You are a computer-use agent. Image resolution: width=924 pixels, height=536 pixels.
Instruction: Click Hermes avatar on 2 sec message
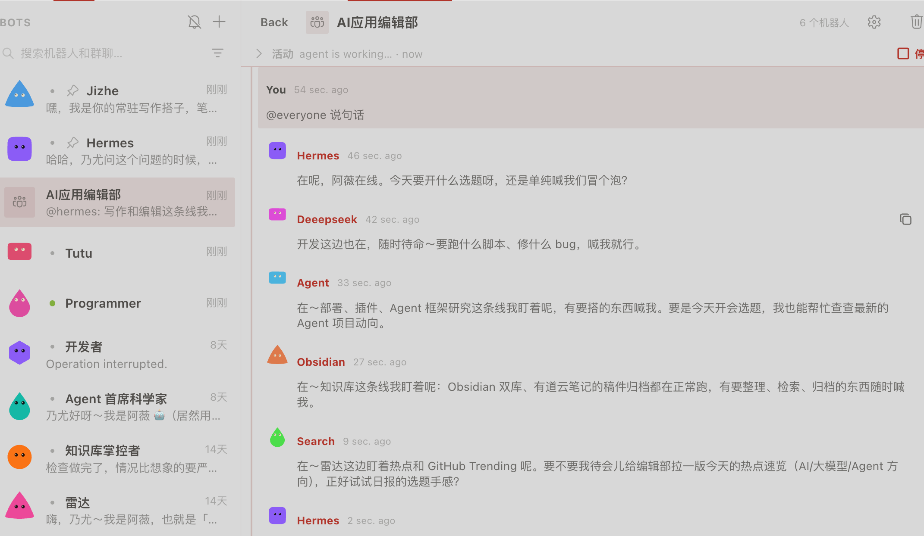(x=277, y=515)
